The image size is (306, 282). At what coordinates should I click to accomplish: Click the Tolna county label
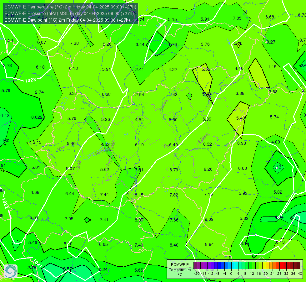tap(109, 162)
